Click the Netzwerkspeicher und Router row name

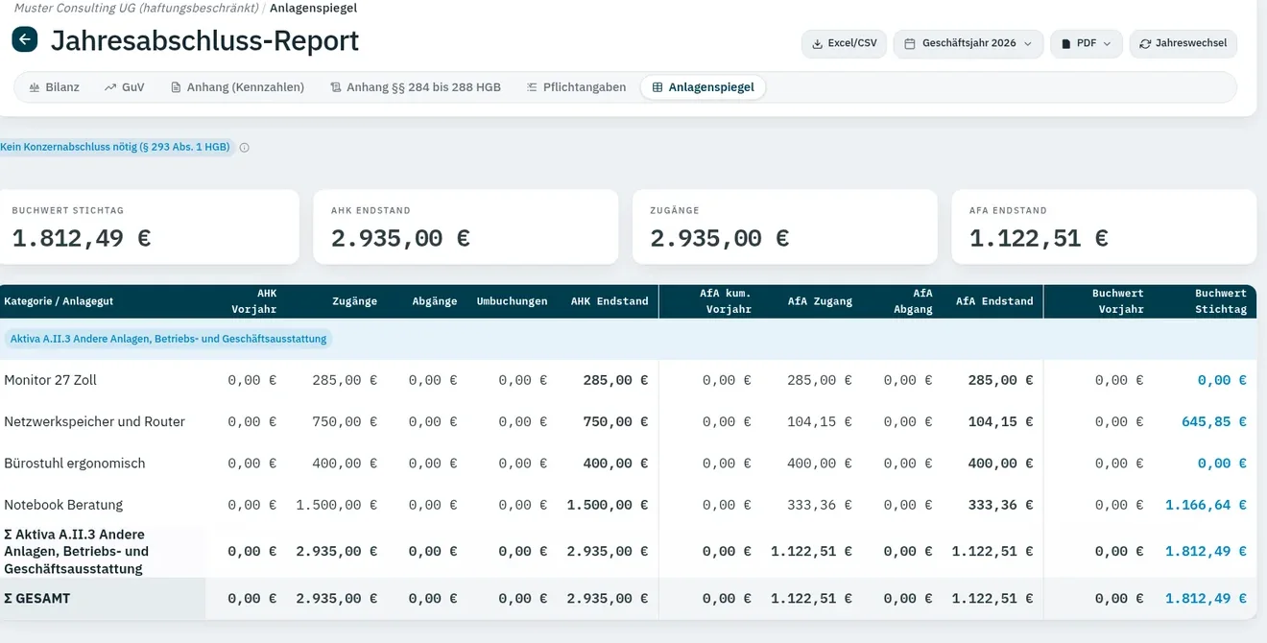pos(94,421)
